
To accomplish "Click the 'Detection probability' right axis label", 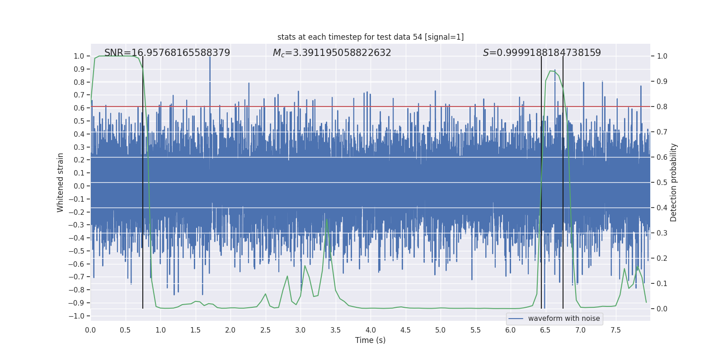I will click(674, 182).
